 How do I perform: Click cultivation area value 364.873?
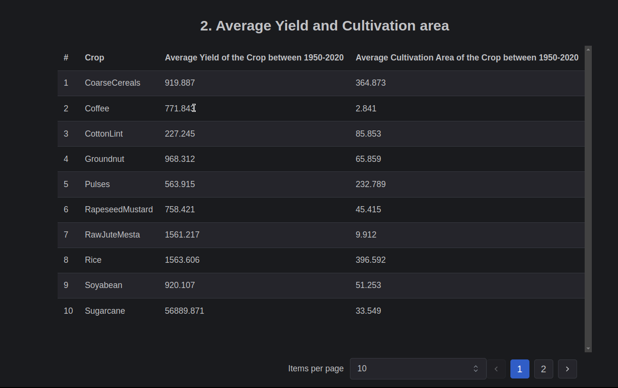coord(370,83)
